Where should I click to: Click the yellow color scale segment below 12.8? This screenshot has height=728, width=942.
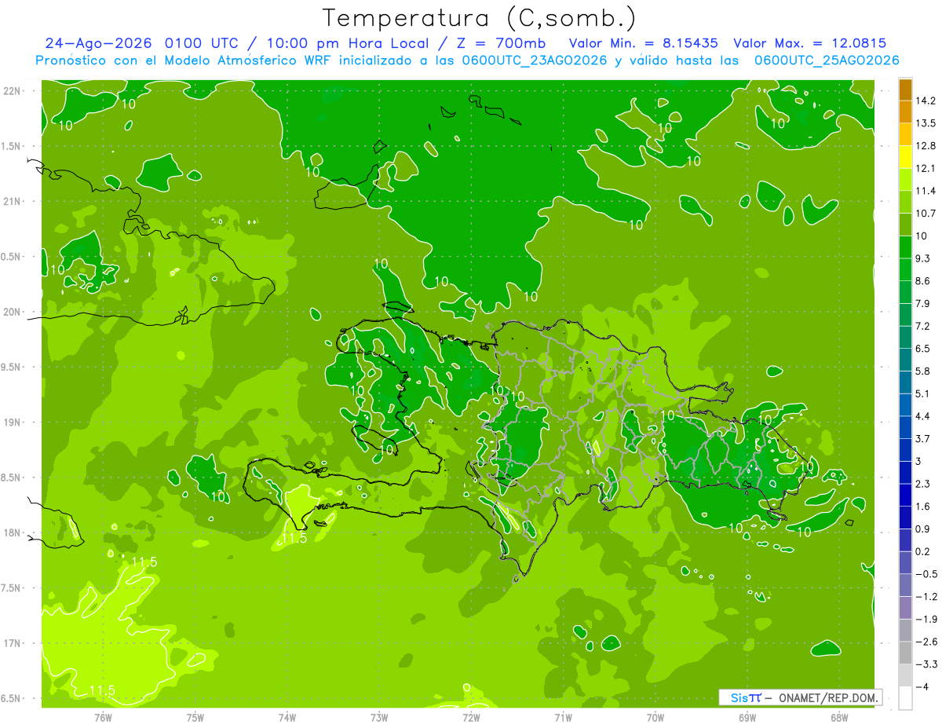(905, 157)
